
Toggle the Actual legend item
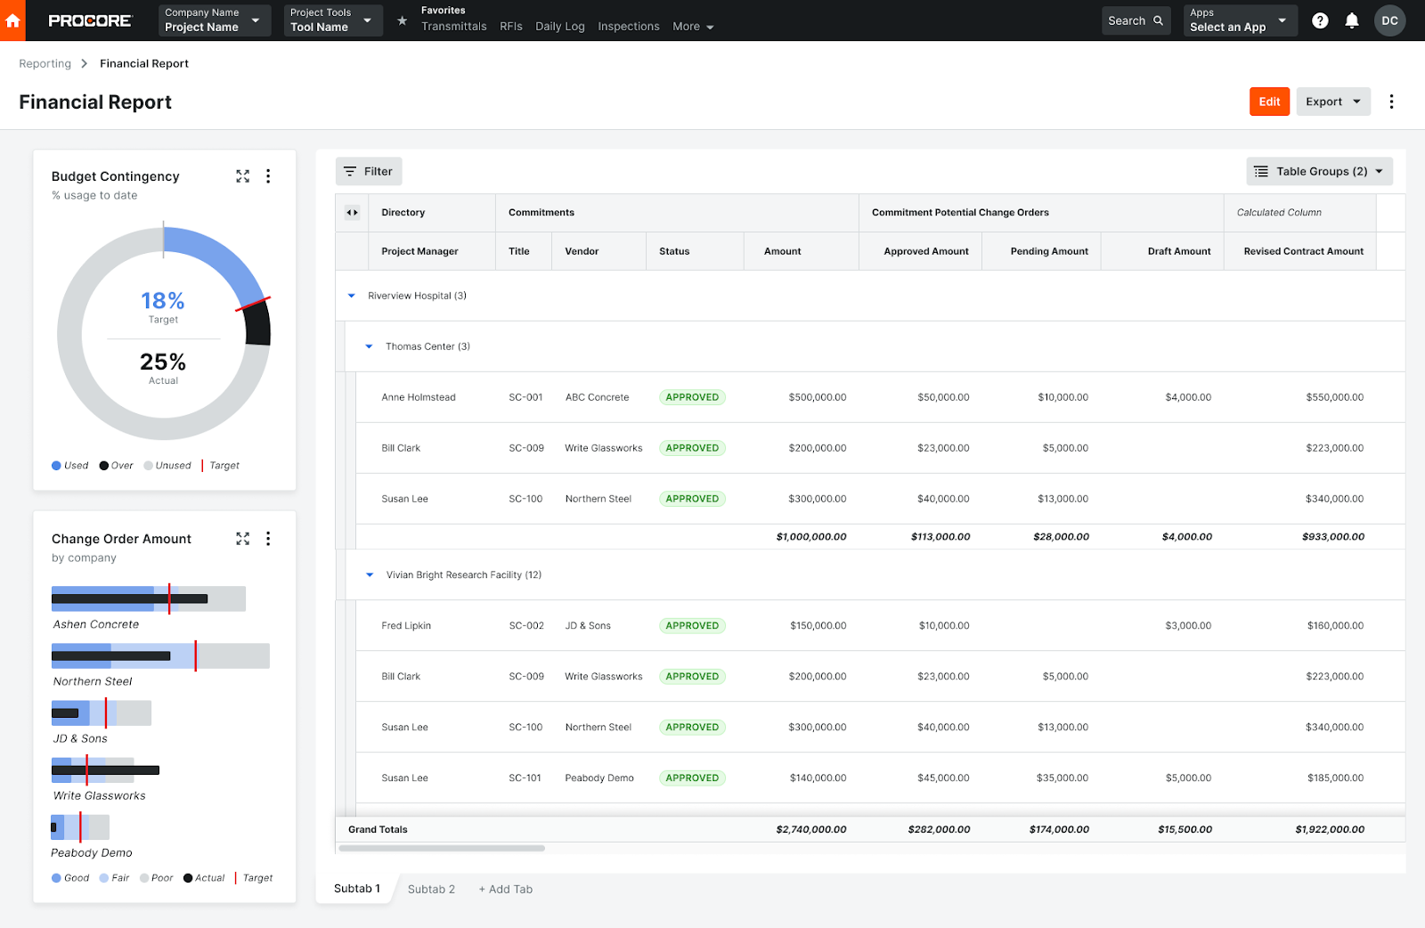204,878
